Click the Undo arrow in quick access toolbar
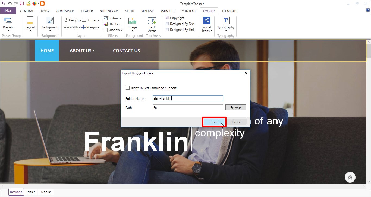 point(10,4)
